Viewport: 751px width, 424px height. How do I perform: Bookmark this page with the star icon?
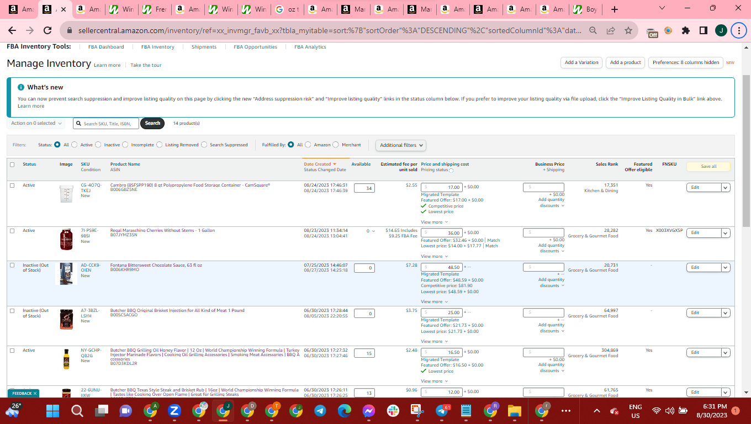pos(628,31)
